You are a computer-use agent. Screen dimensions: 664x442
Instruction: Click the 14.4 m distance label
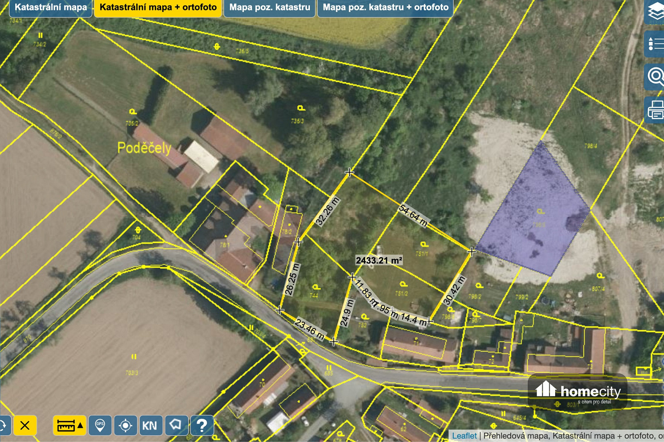click(413, 320)
